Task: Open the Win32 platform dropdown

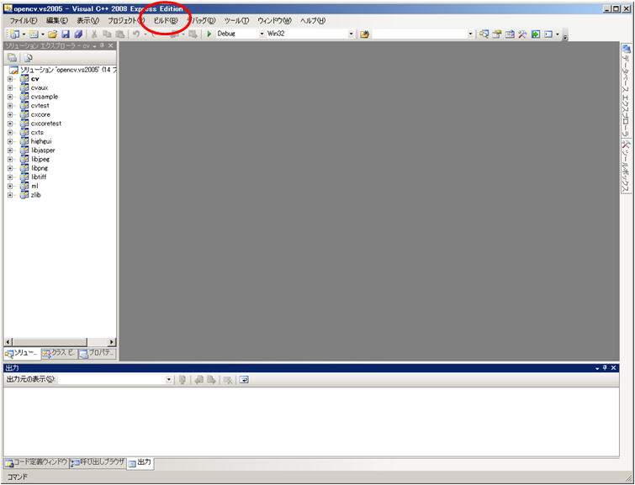Action: pyautogui.click(x=351, y=34)
